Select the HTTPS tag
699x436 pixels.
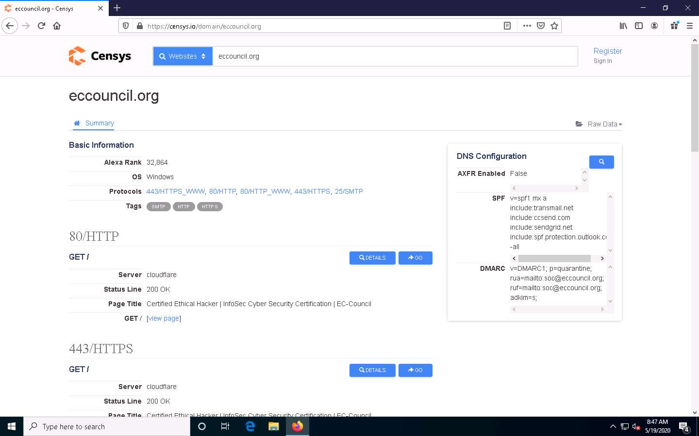[x=210, y=207]
